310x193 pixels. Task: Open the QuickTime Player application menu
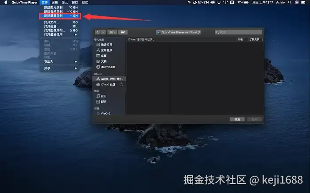[24, 2]
